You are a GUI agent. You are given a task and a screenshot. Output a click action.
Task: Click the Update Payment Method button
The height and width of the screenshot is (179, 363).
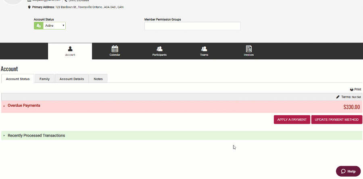[336, 120]
